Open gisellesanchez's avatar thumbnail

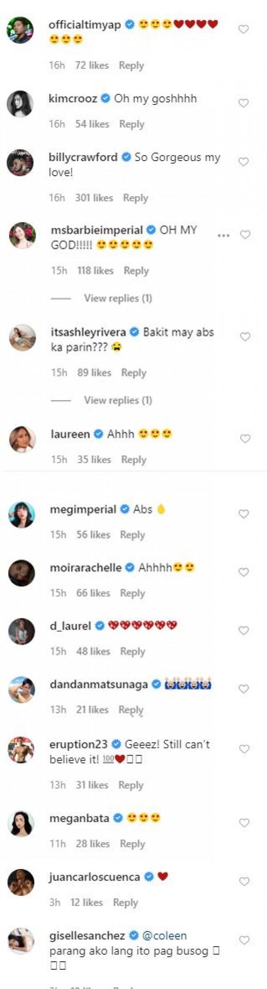coord(21,940)
